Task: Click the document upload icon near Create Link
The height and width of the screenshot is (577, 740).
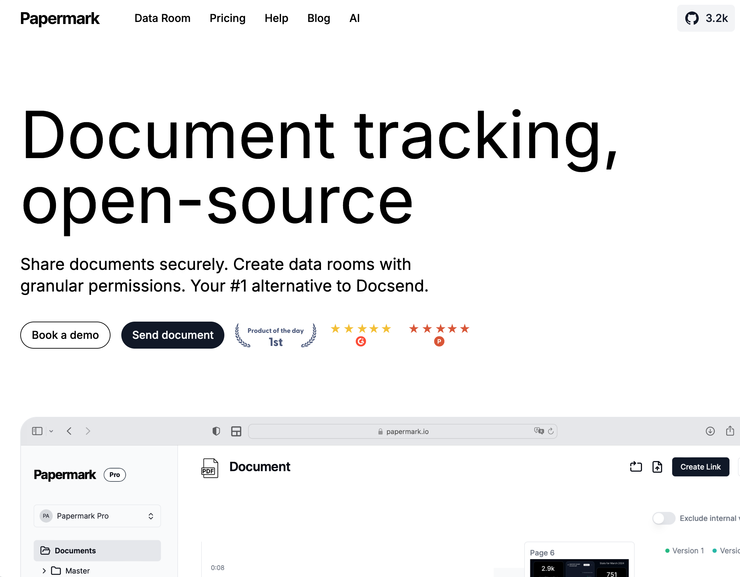Action: [657, 467]
